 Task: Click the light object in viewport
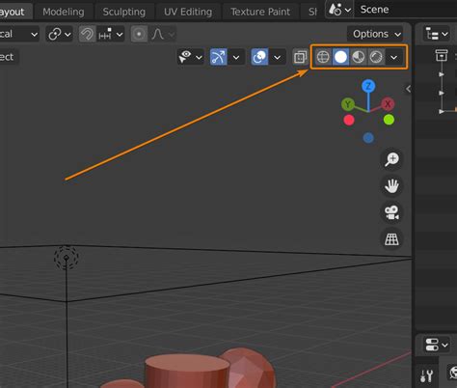pos(67,258)
